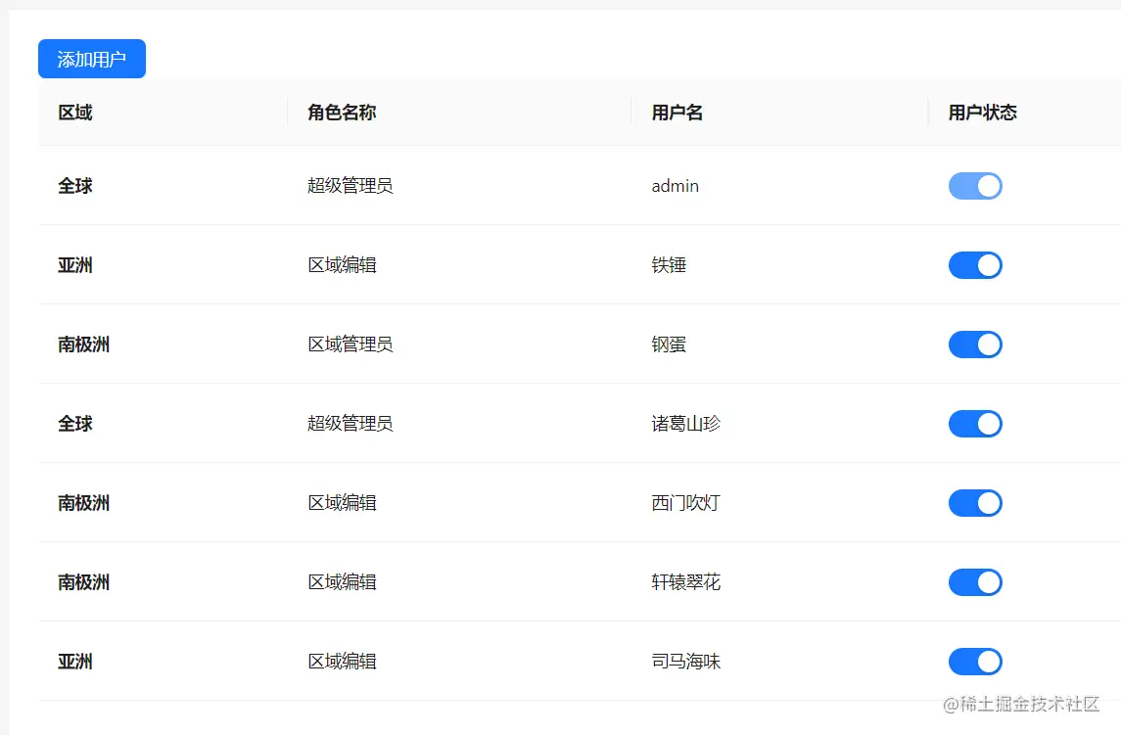Select the username cell 诸葛山珍

pos(685,424)
